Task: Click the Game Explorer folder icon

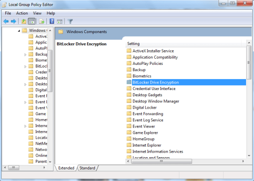Action: 129,132
